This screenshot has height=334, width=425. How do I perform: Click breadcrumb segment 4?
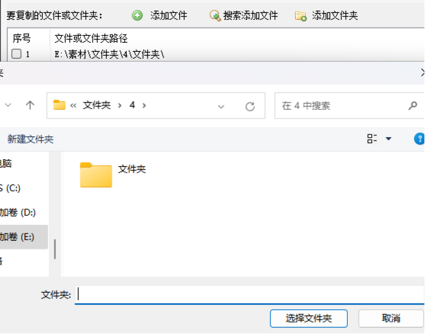coord(132,105)
